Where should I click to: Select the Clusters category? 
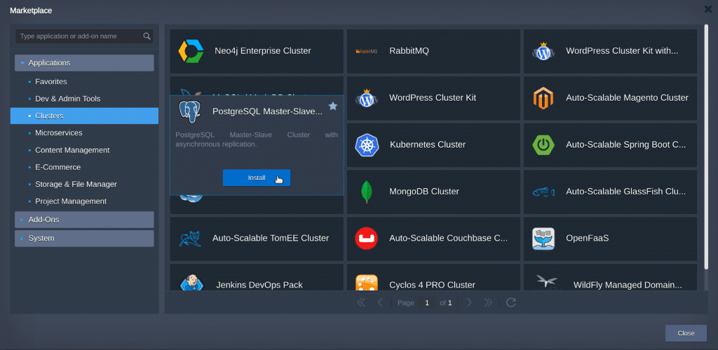84,115
